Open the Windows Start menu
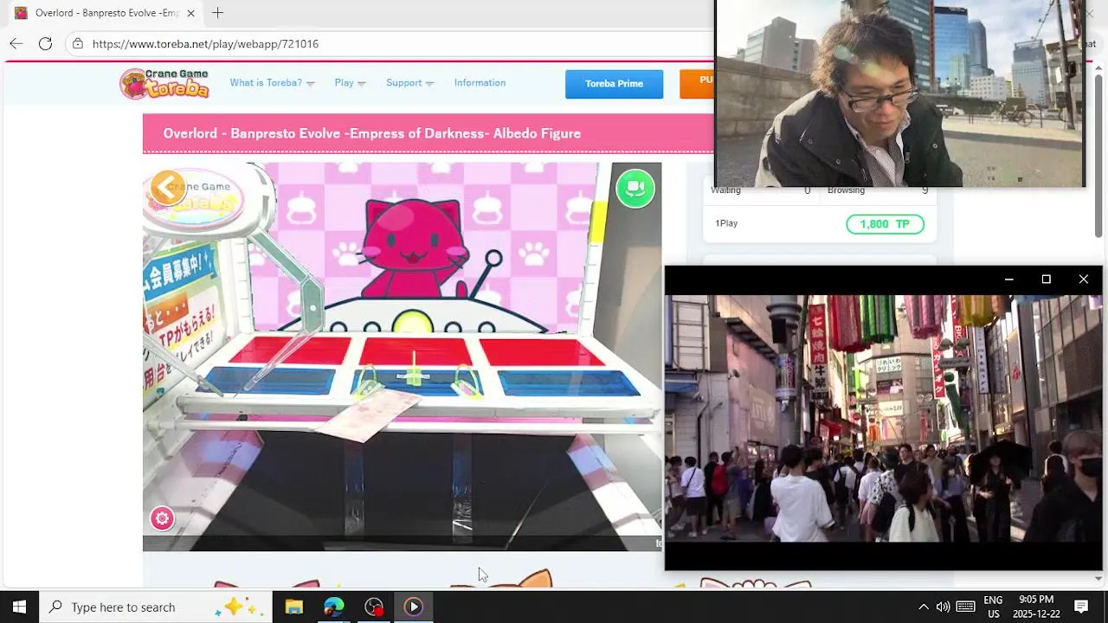The width and height of the screenshot is (1108, 623). tap(19, 607)
